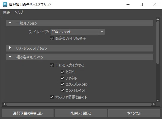Uncheck 既定のファイル拡張子 checkbox
Viewport: 162px width, 119px height.
click(x=52, y=38)
